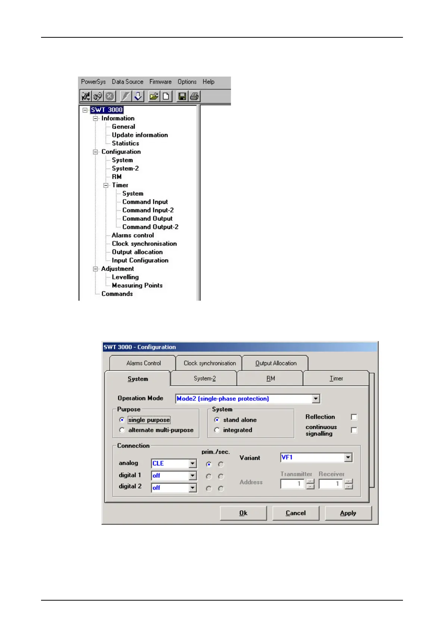Click the Apply button
This screenshot has height=629, width=444.
pyautogui.click(x=348, y=513)
